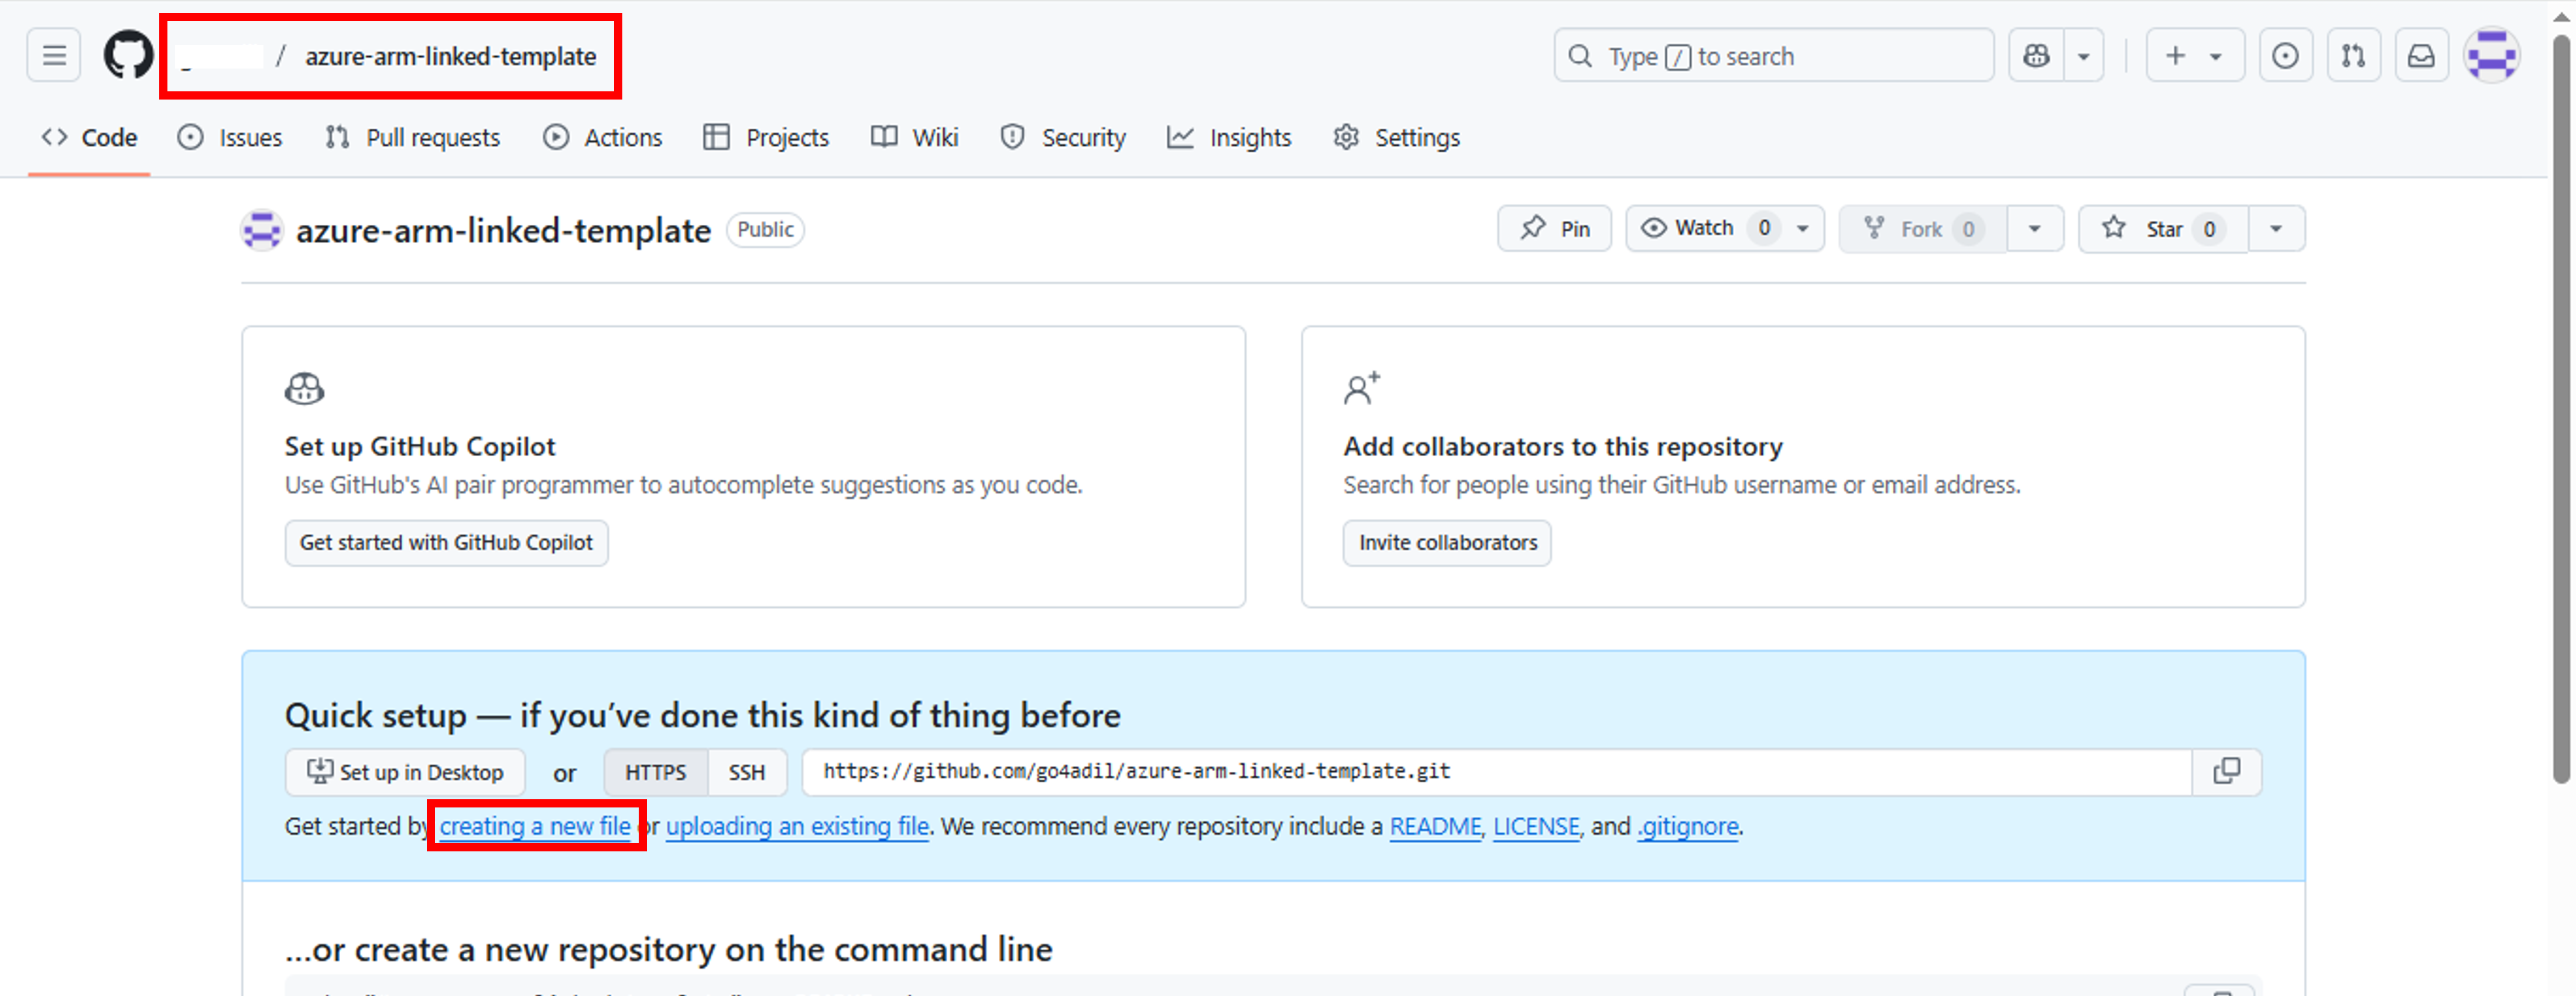Pin this repository
This screenshot has height=996, width=2576.
[1554, 228]
